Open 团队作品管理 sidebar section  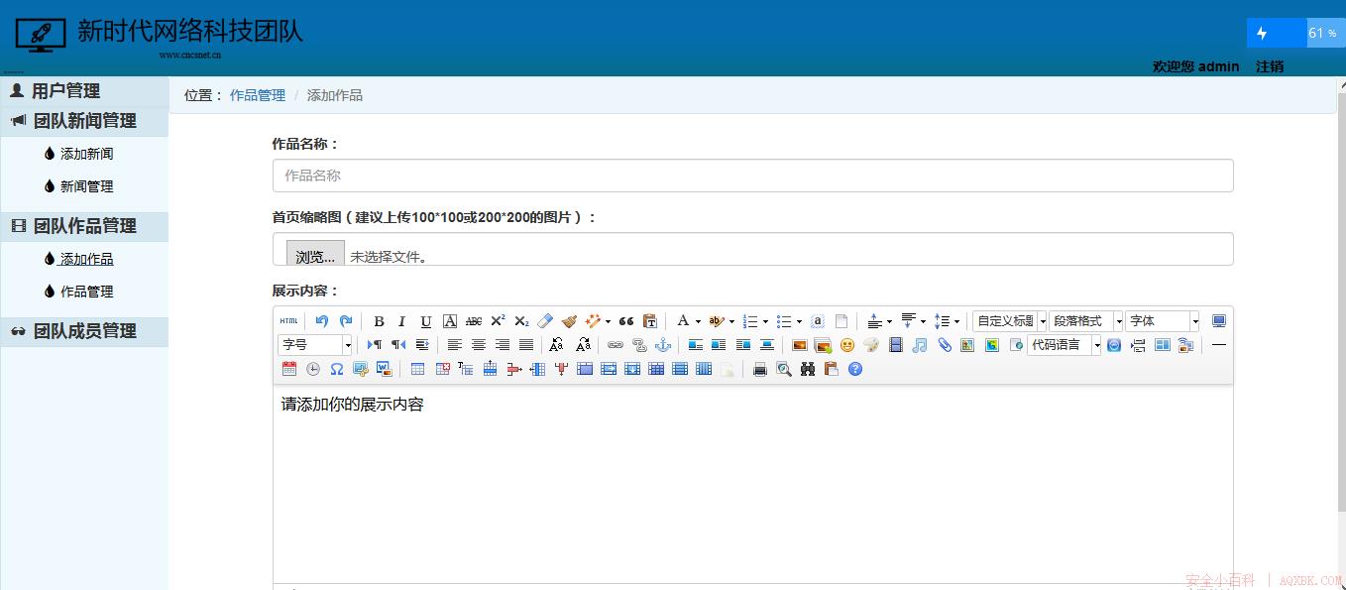(84, 226)
